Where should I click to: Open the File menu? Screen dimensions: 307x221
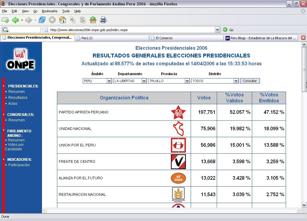point(4,11)
